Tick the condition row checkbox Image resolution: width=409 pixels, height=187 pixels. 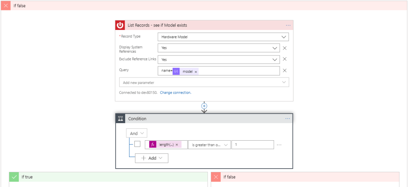coord(137,144)
